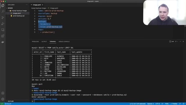The height and width of the screenshot is (105, 186).
Task: Open the Docker view whale icon
Action: click(3, 42)
